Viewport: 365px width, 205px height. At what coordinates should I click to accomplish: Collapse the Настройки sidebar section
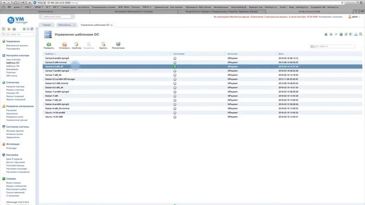pos(12,155)
